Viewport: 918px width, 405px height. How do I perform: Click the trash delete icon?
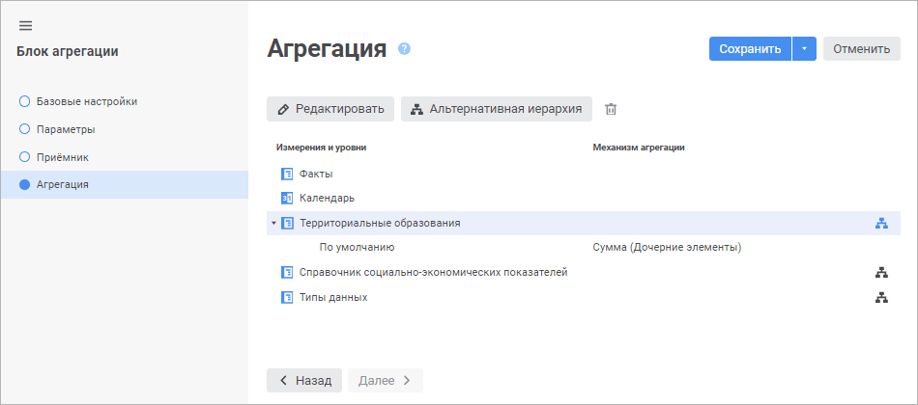[611, 110]
